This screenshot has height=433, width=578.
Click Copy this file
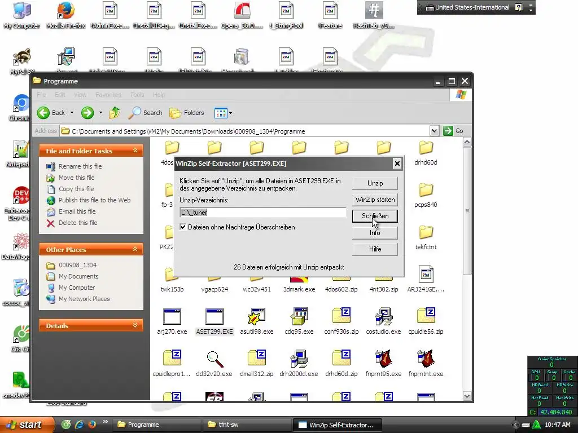[76, 189]
